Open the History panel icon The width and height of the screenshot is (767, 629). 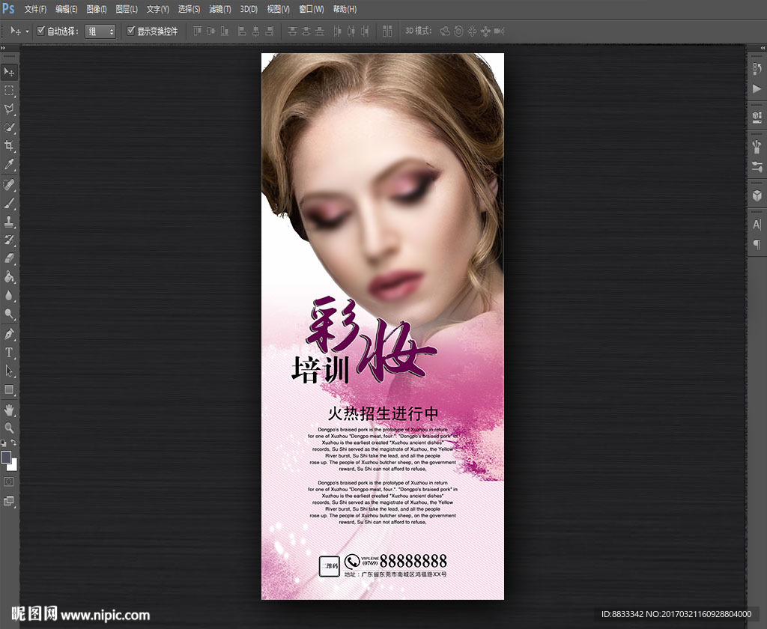pyautogui.click(x=757, y=70)
